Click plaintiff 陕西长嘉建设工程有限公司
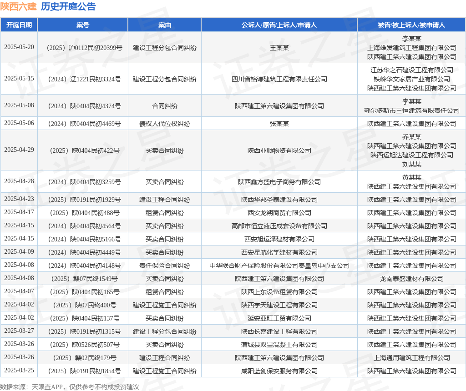 (x=279, y=331)
